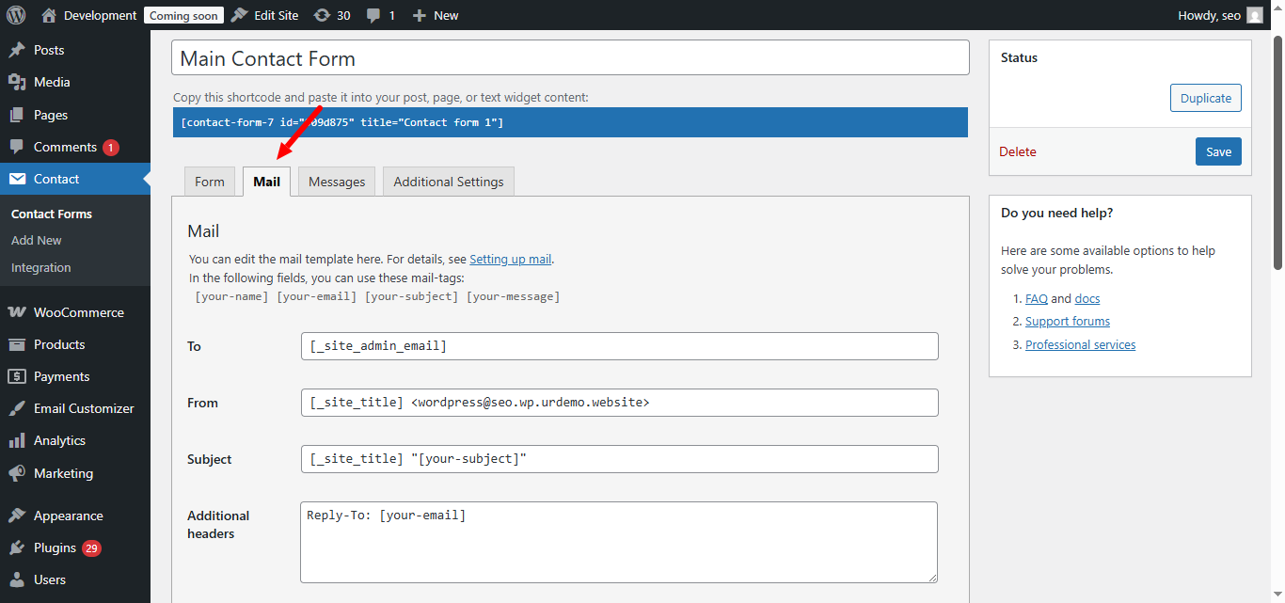Click the page vertical scrollbar thumb
The image size is (1285, 603).
click(1277, 151)
